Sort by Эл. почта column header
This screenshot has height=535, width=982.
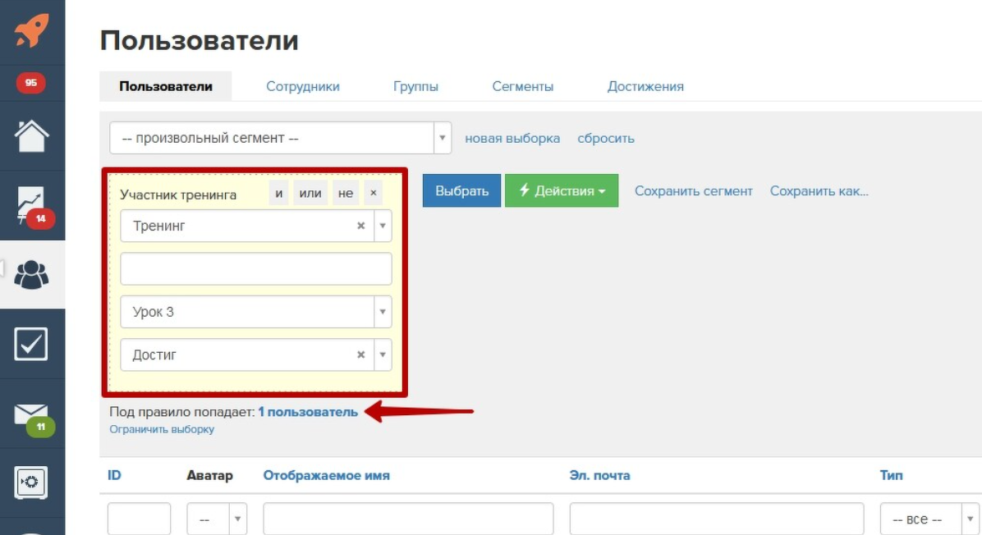(599, 476)
